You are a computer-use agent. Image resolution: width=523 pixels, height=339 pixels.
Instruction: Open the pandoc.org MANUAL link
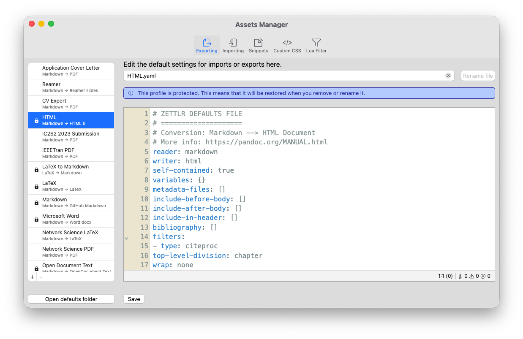pos(267,142)
